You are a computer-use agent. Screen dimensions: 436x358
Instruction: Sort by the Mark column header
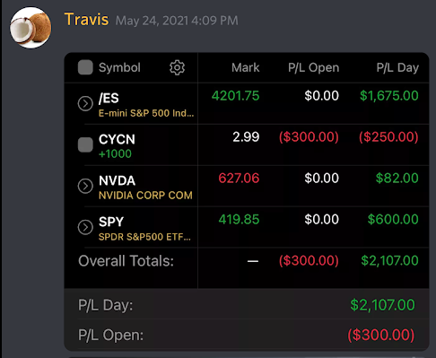(x=246, y=67)
